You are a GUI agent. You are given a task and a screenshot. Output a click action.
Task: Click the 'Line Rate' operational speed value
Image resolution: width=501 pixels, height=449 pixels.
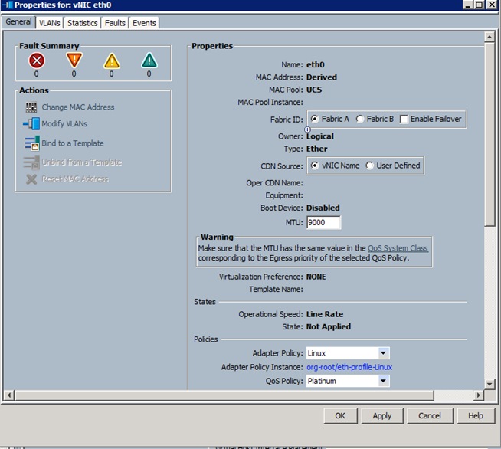pyautogui.click(x=325, y=314)
